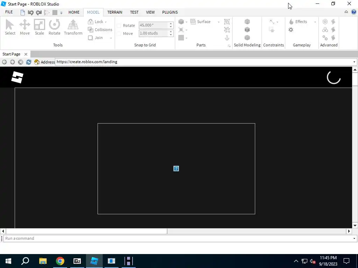The image size is (358, 268).
Task: Increase rotate snap increment stepper
Action: pos(171,24)
